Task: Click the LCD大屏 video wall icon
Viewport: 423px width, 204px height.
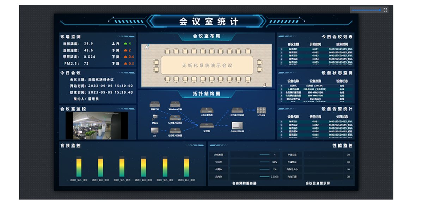Action: pos(261,110)
